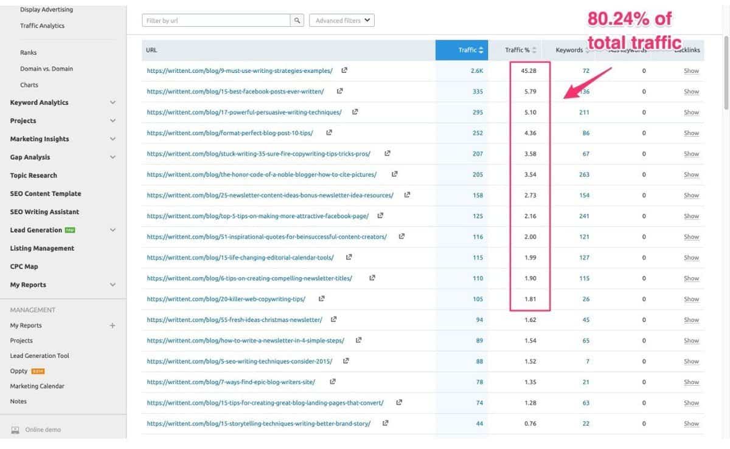The height and width of the screenshot is (449, 730).
Task: Open external link icon for top-5-tips-facebook-page URL
Action: pos(381,216)
